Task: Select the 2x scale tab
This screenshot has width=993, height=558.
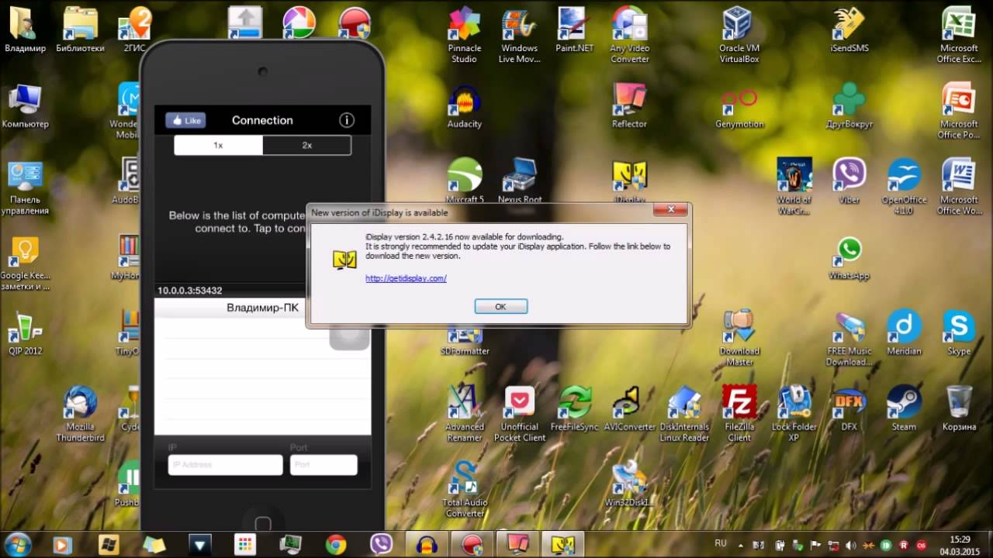Action: [x=307, y=145]
